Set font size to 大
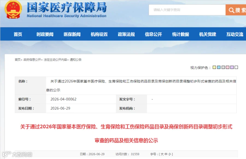The height and width of the screenshot is (159, 246). (162, 154)
